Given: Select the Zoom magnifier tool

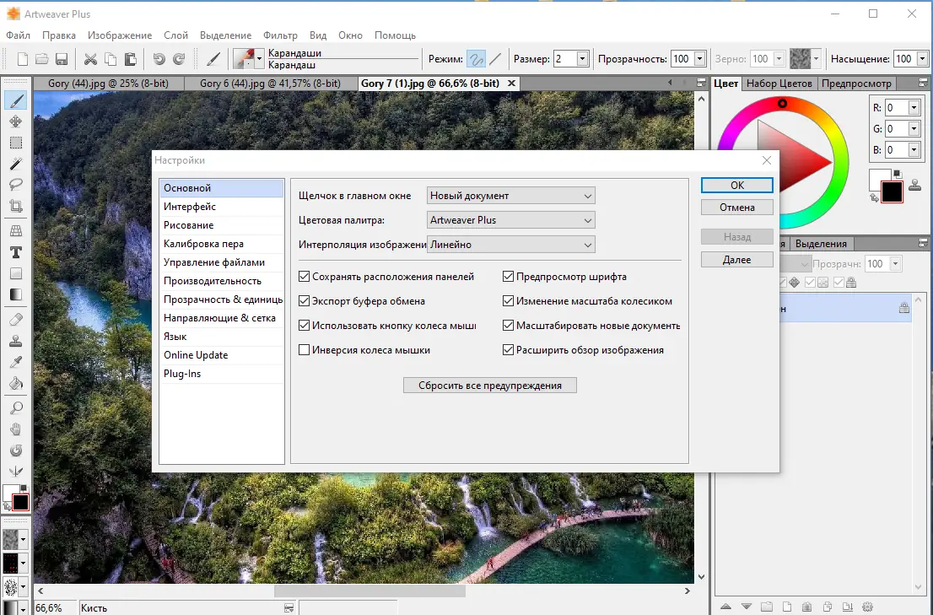Looking at the screenshot, I should point(16,408).
